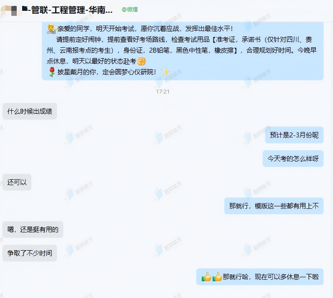The height and width of the screenshot is (298, 333).
Task: Select the 预计是2-3月份呢 reply bubble
Action: [x=294, y=135]
